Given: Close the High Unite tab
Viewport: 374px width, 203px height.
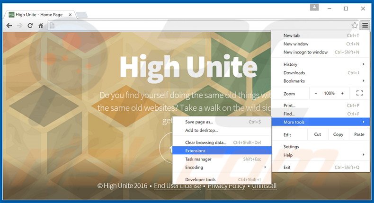Looking at the screenshot, I should tap(70, 15).
